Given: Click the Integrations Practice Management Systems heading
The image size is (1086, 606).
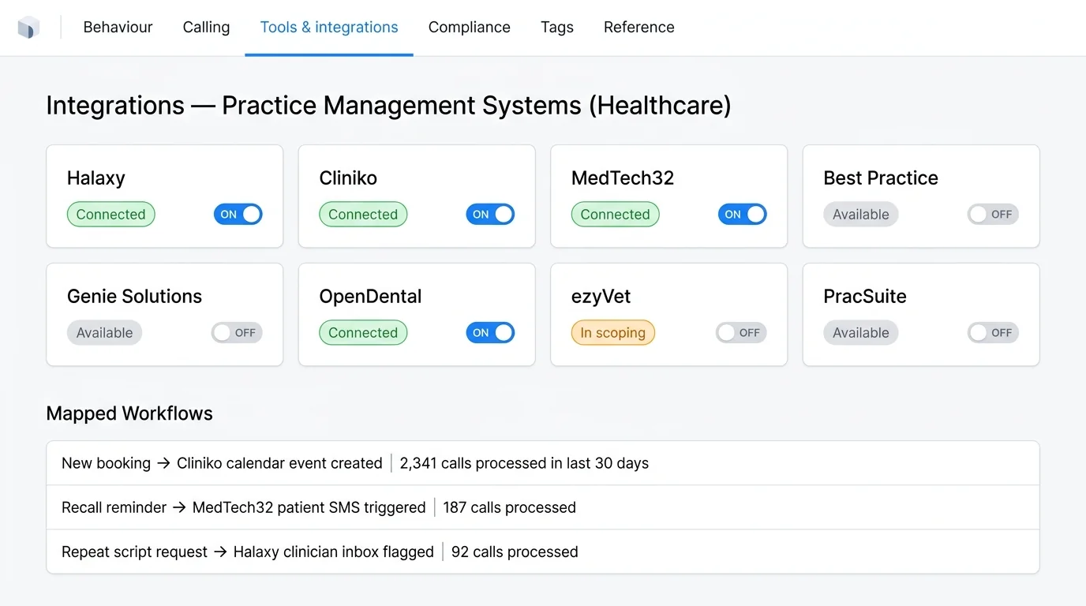Looking at the screenshot, I should (x=388, y=105).
